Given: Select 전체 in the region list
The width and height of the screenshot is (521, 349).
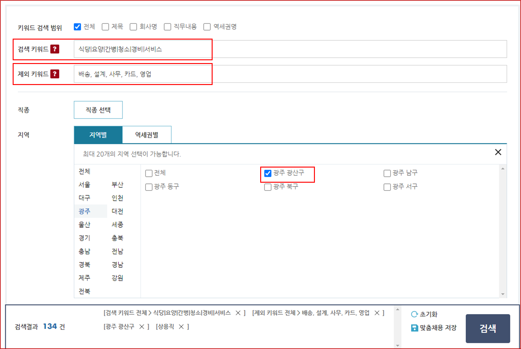Looking at the screenshot, I should (x=84, y=171).
